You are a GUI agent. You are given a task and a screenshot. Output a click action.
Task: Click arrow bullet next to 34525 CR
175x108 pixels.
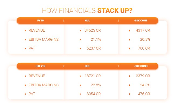[x=80, y=31]
